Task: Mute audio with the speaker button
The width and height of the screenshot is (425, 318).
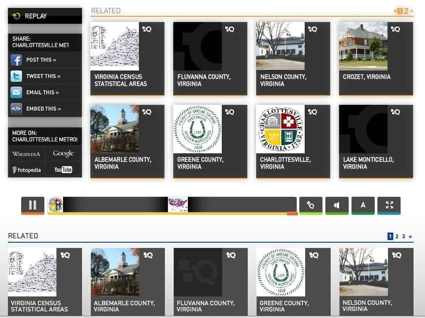Action: [x=337, y=205]
